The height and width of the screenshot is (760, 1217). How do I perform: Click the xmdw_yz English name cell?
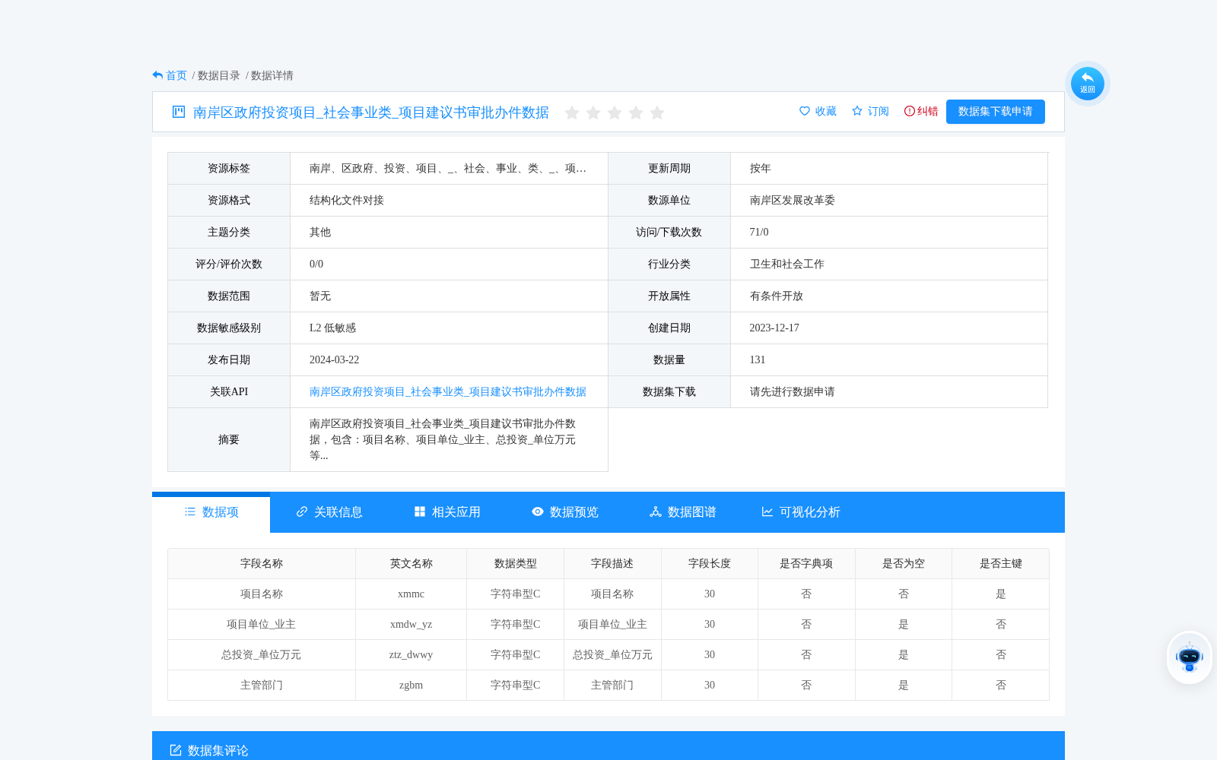pyautogui.click(x=411, y=624)
